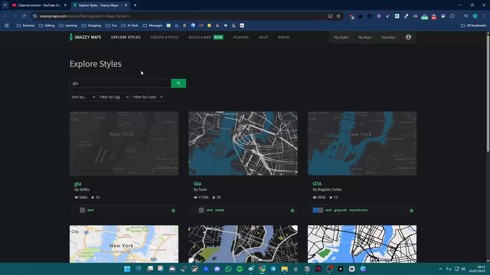Select the greyscale tag link
Viewport: 490px width, 275px height.
click(340, 210)
